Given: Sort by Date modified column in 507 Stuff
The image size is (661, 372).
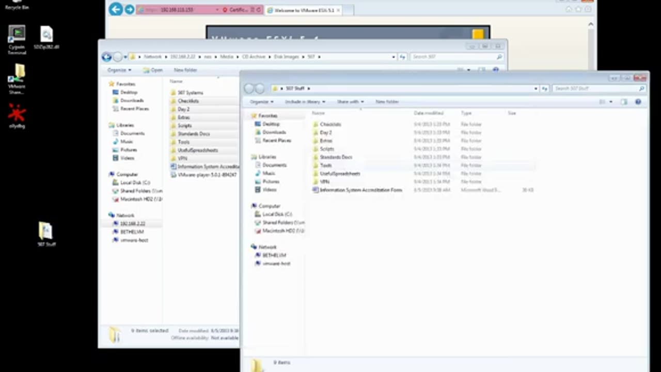Looking at the screenshot, I should tap(429, 113).
